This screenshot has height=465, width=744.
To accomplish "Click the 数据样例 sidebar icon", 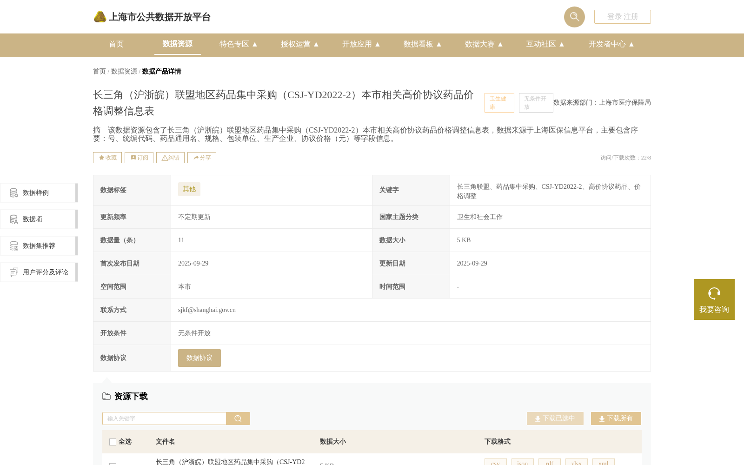I will click(x=14, y=193).
